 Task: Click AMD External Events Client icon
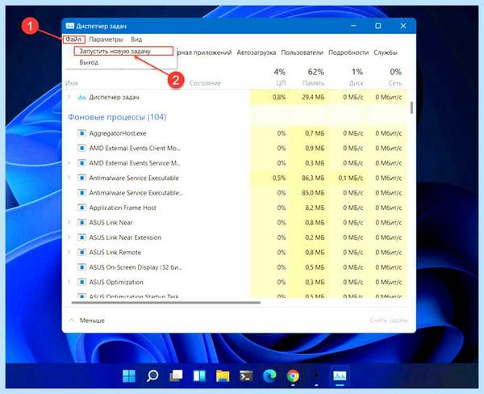pos(81,148)
